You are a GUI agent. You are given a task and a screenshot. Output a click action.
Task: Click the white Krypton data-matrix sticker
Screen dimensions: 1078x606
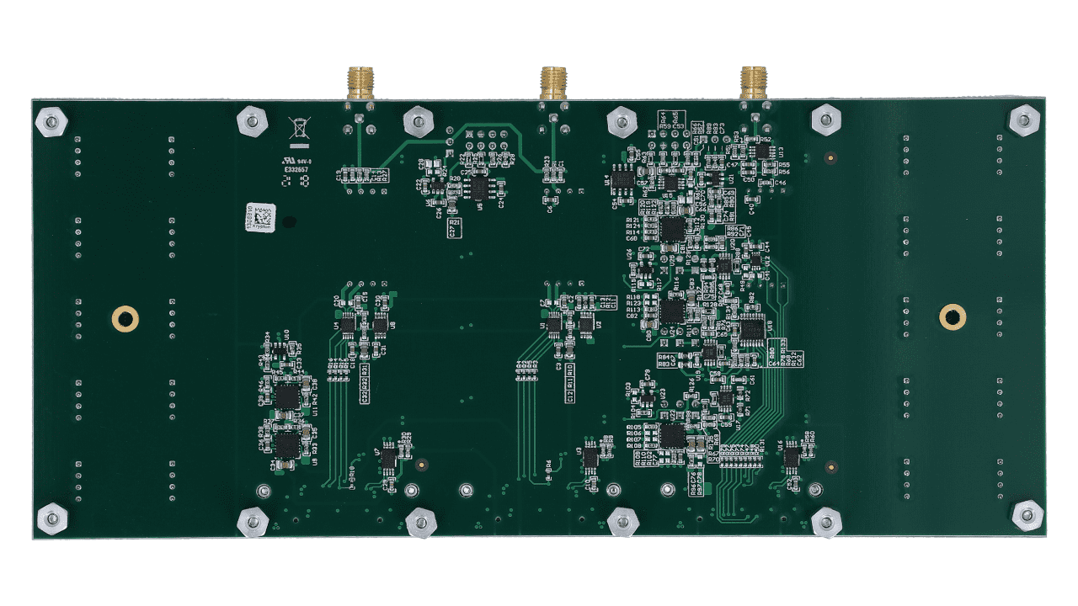261,218
